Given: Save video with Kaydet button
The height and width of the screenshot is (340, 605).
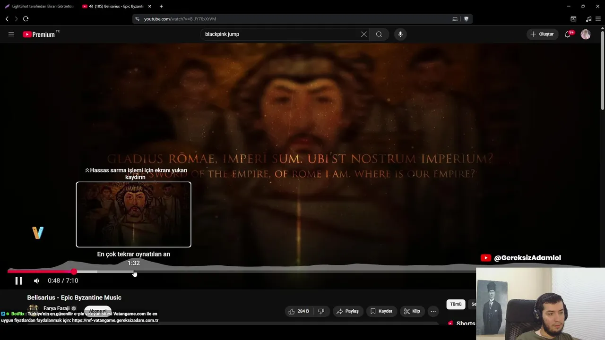Looking at the screenshot, I should (381, 311).
